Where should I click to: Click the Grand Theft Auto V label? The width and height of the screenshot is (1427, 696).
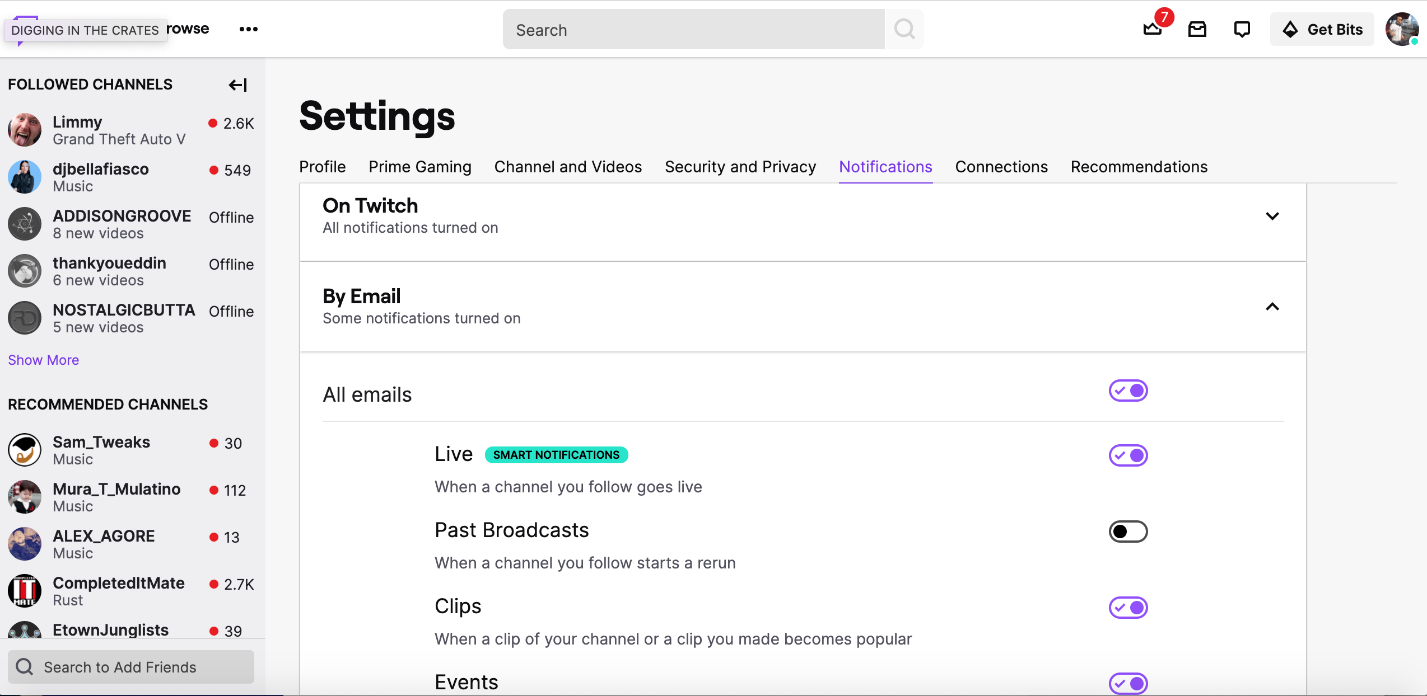[119, 139]
